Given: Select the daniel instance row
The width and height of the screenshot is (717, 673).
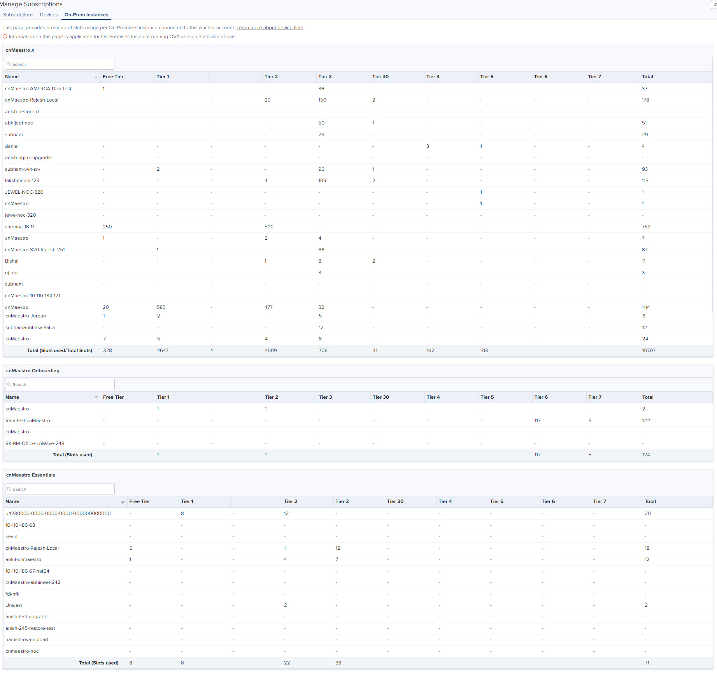Looking at the screenshot, I should point(358,146).
